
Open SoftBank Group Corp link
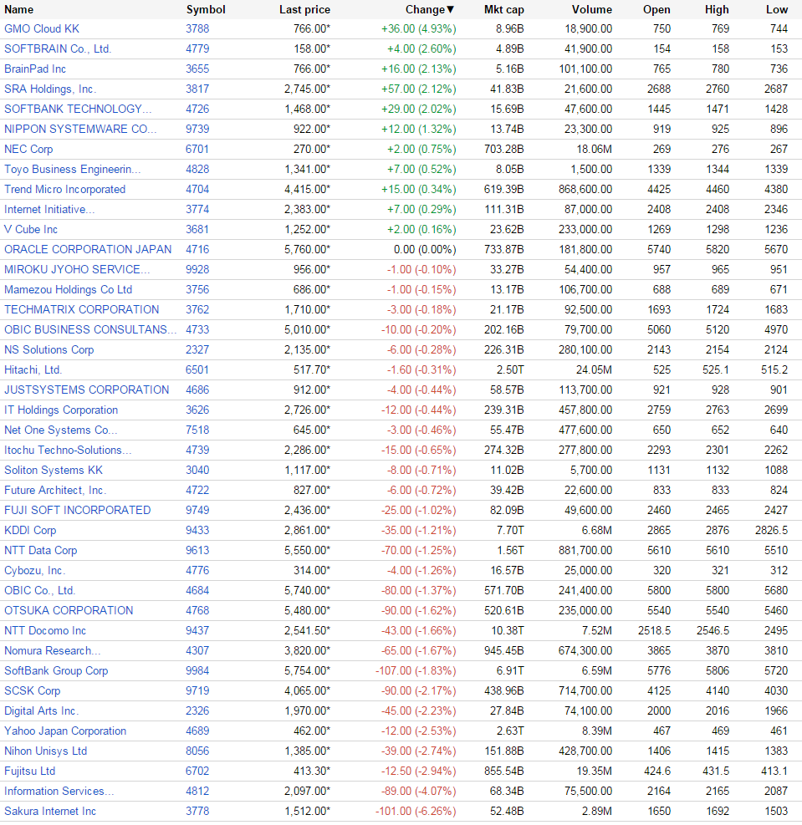tap(56, 671)
